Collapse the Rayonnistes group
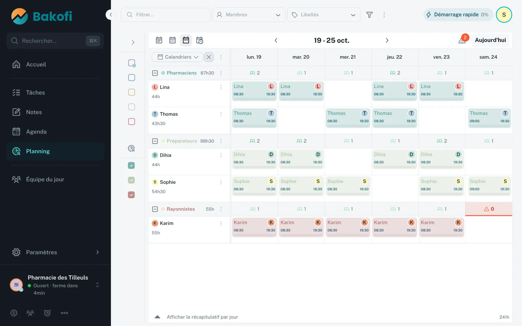This screenshot has height=326, width=522. tap(155, 209)
